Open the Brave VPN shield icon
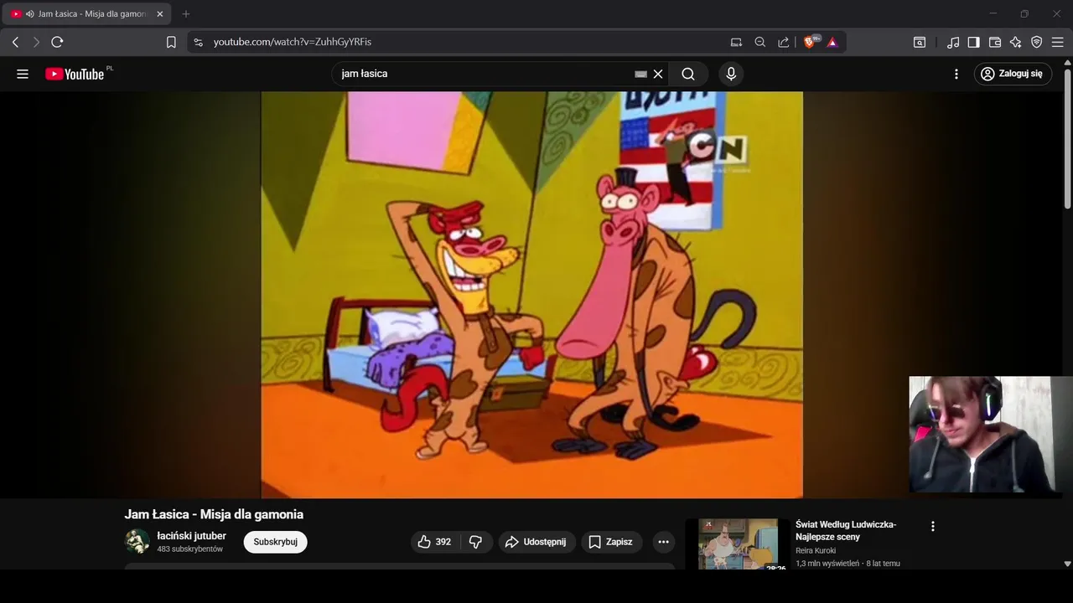The height and width of the screenshot is (603, 1073). (1037, 42)
